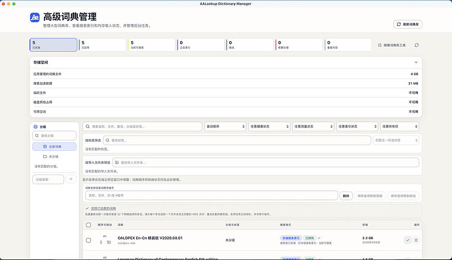Click the drag handle on OALDPEX row
The width and height of the screenshot is (452, 260).
tap(101, 242)
